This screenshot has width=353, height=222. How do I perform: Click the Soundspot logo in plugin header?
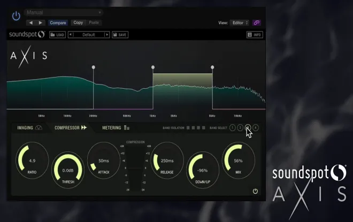click(27, 34)
